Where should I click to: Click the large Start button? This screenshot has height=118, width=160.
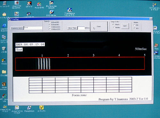click(x=99, y=26)
